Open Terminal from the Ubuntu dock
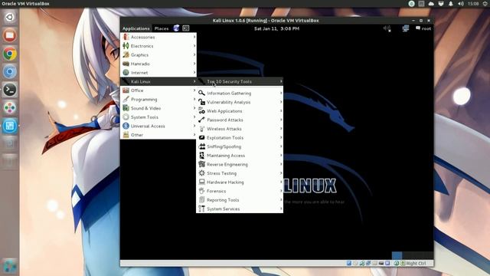The height and width of the screenshot is (276, 490). click(10, 90)
